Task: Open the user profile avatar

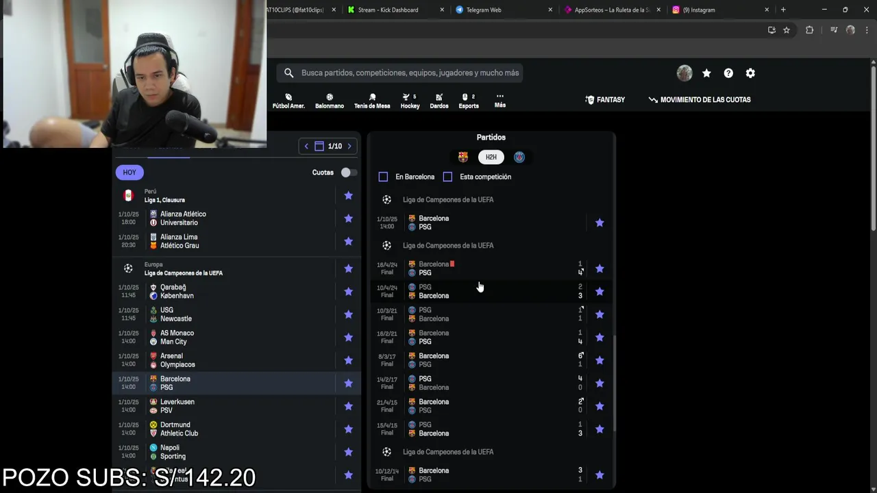Action: tap(684, 73)
